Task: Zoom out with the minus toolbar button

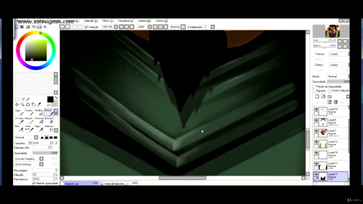Action: point(121,27)
